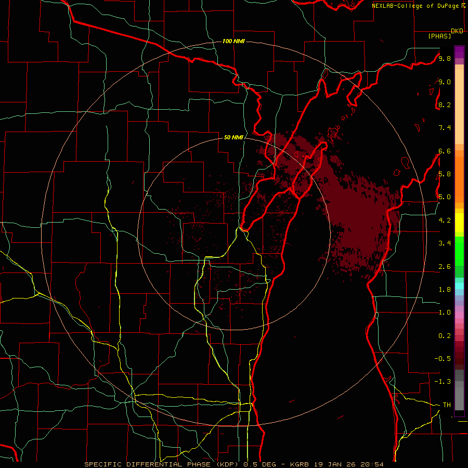The width and height of the screenshot is (468, 468).
Task: Click the 3.4 scale value
Action: [445, 243]
